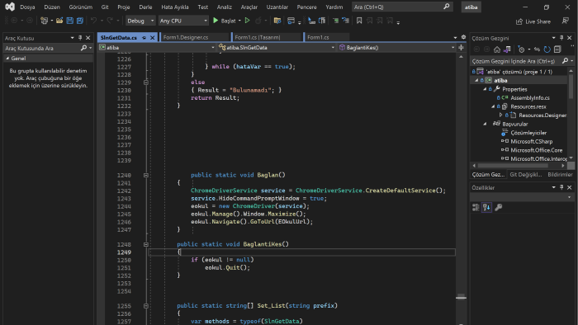Open the Hata Ayıkla menu
Image resolution: width=578 pixels, height=325 pixels.
pyautogui.click(x=175, y=7)
